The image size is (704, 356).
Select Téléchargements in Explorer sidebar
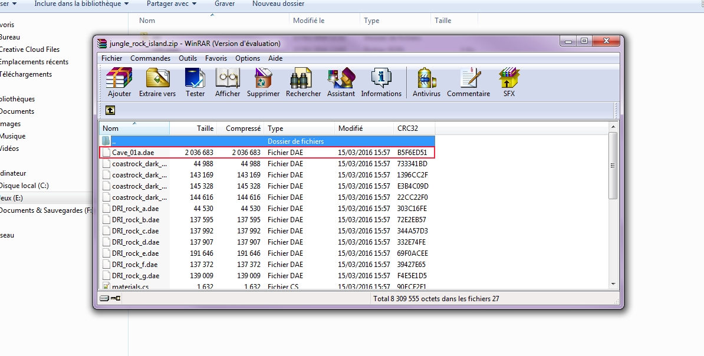point(26,74)
